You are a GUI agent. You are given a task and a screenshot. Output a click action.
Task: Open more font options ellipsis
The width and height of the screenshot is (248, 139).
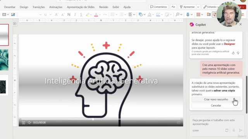tap(105, 15)
